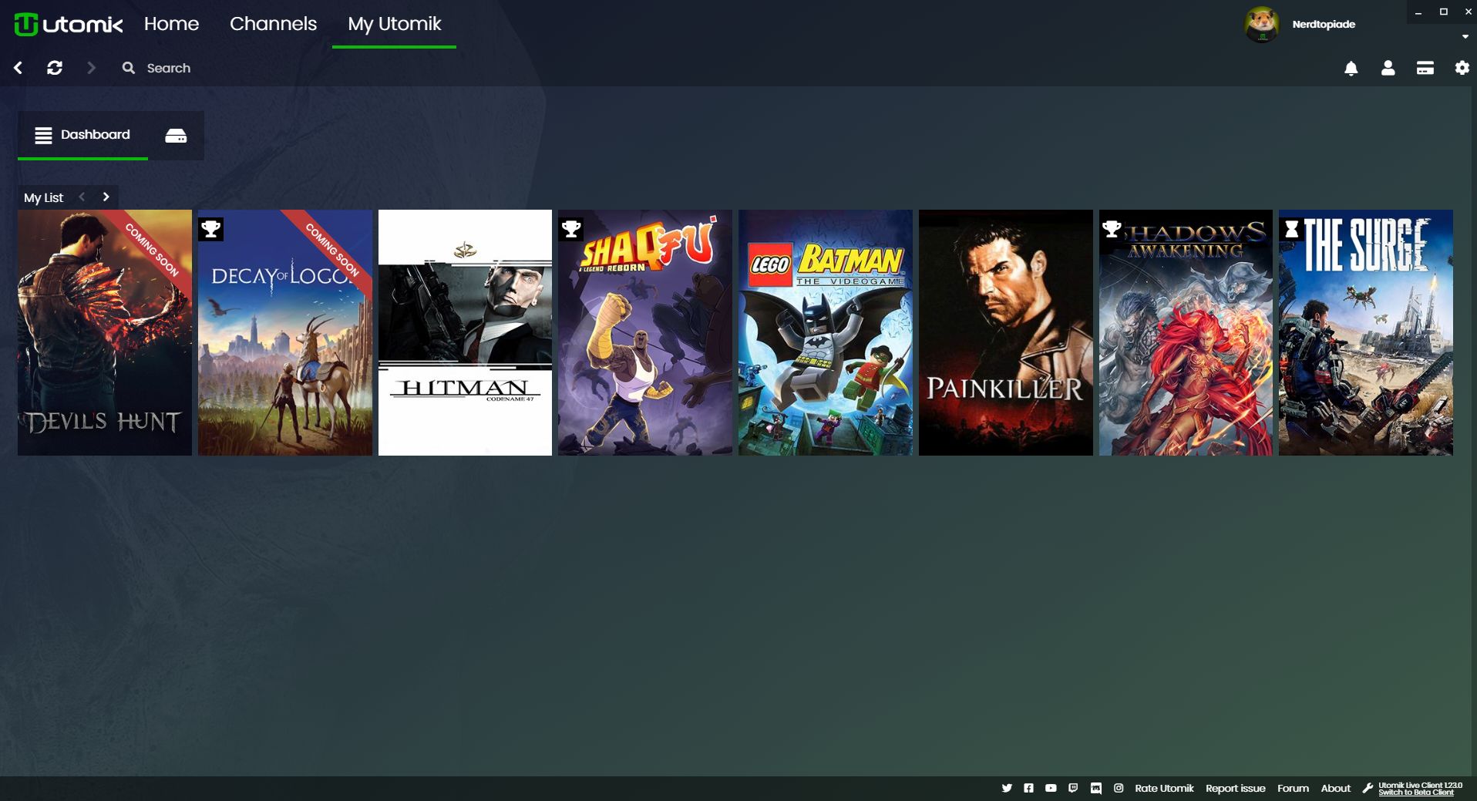Open Shadows Awakening game tile

(1186, 332)
